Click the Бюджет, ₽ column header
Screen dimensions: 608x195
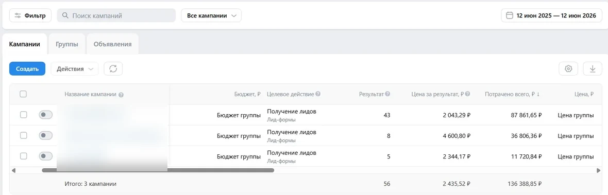247,94
